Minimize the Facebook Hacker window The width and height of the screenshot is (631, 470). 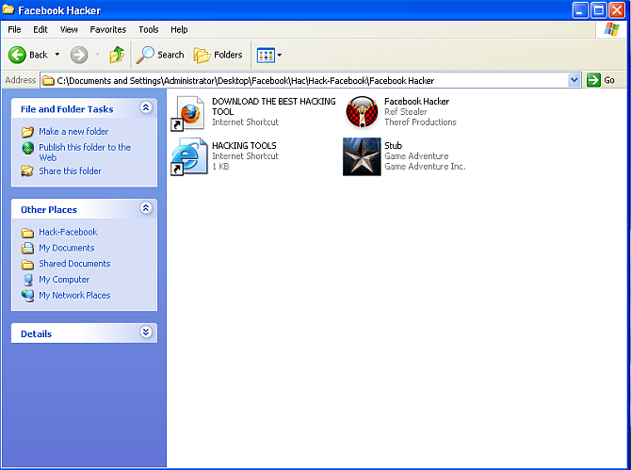pos(580,10)
